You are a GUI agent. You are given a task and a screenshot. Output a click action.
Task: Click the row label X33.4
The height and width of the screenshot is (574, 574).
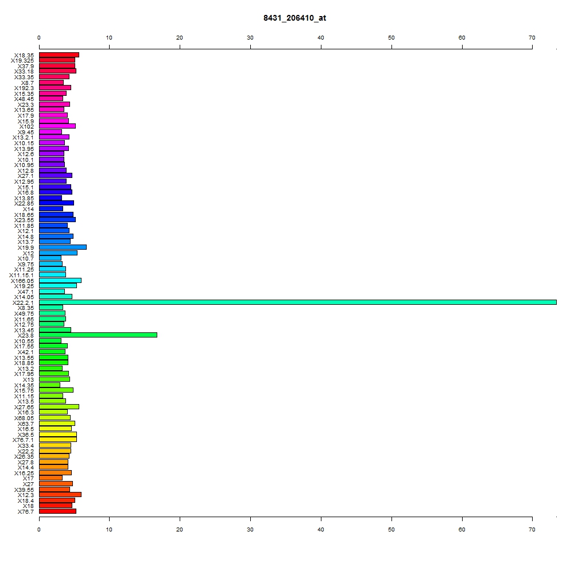pos(26,445)
